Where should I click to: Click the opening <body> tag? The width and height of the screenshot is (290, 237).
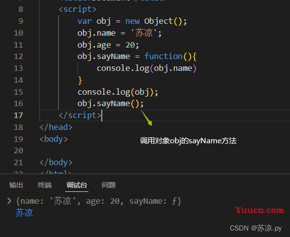[54, 139]
